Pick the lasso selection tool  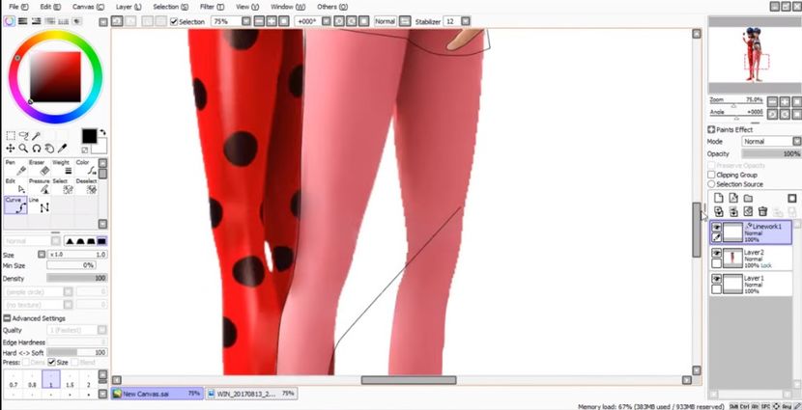(x=23, y=136)
